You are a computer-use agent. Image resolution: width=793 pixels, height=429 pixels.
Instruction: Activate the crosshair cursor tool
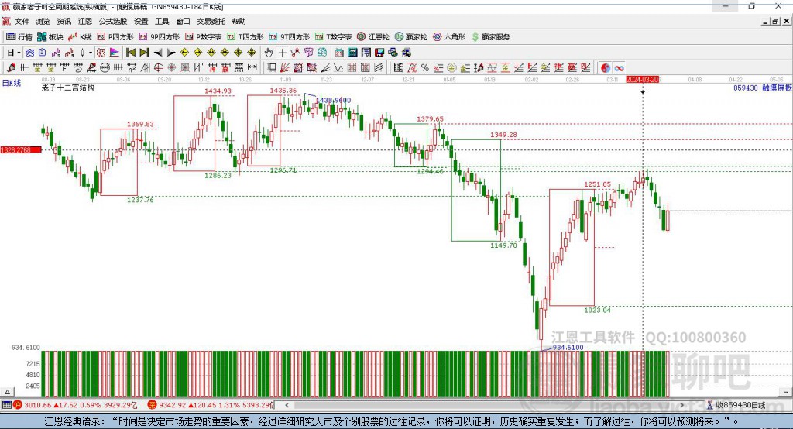click(282, 52)
